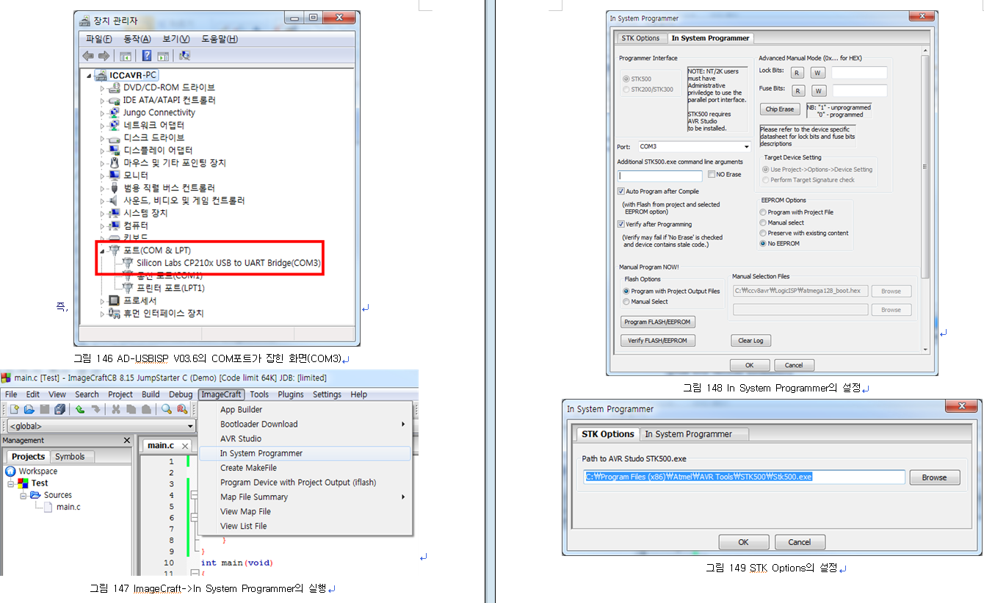Screen dimensions: 984x603
Task: Toggle the Verify after Programming checkbox
Action: (x=621, y=224)
